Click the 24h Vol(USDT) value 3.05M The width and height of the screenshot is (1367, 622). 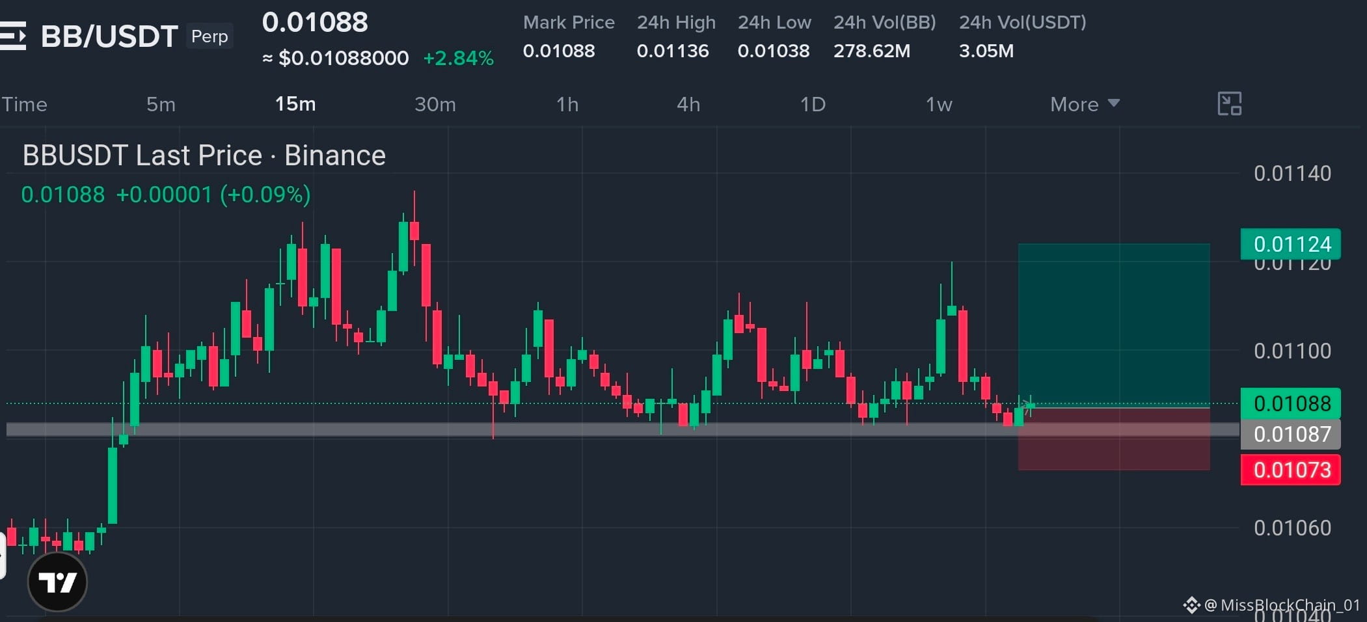(x=986, y=51)
